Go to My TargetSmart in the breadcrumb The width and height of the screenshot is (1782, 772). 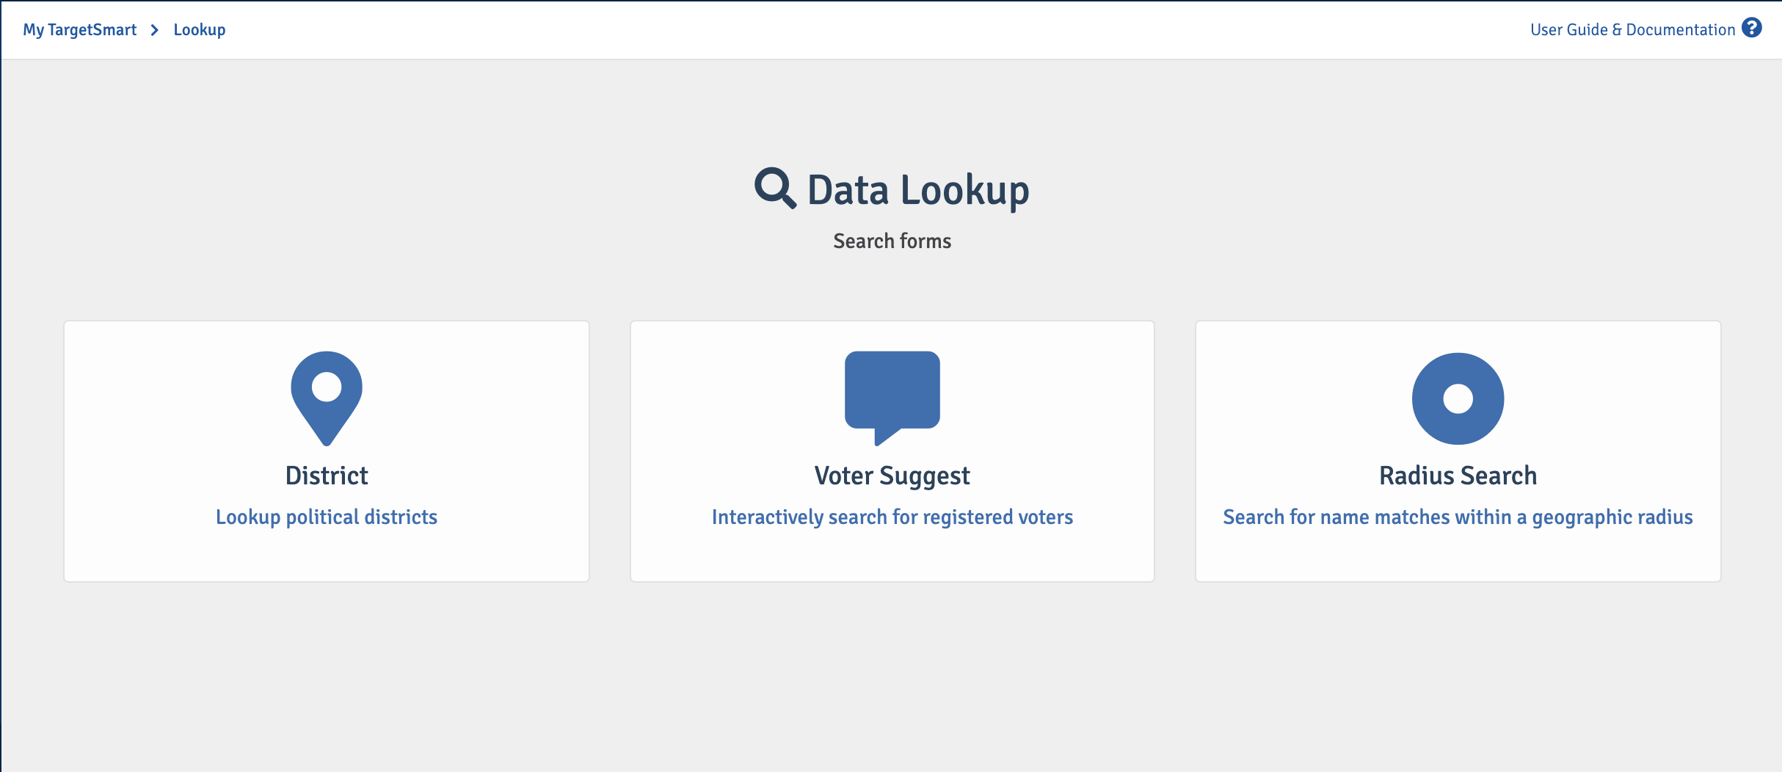click(x=79, y=30)
